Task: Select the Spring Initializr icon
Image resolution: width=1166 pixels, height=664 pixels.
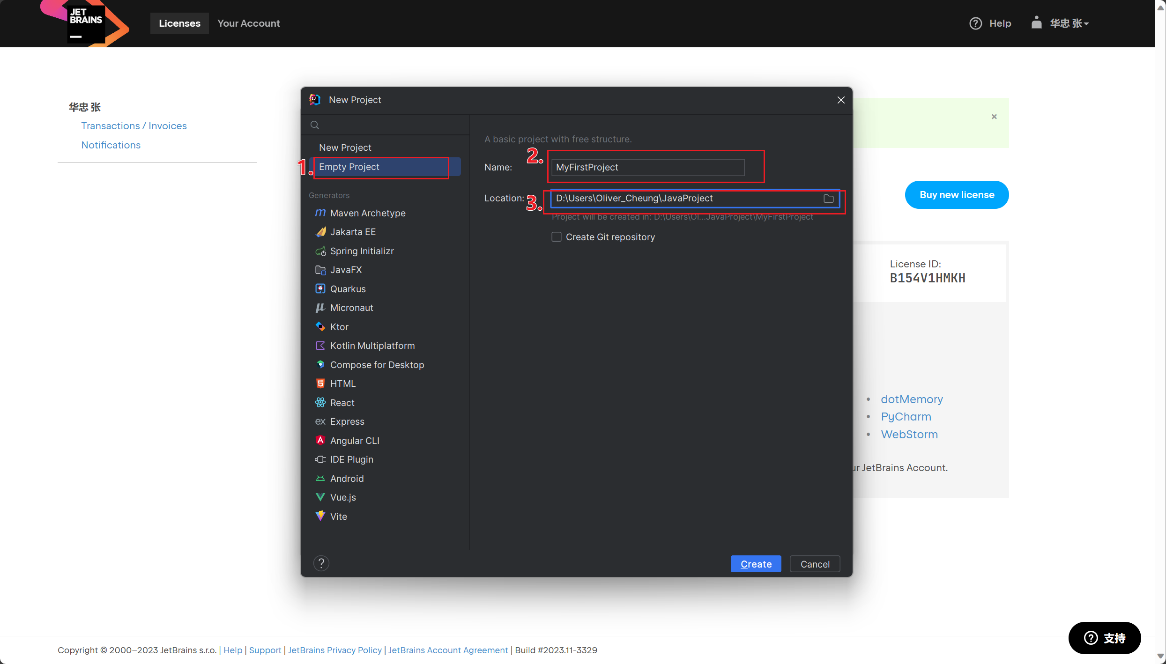Action: (x=320, y=251)
